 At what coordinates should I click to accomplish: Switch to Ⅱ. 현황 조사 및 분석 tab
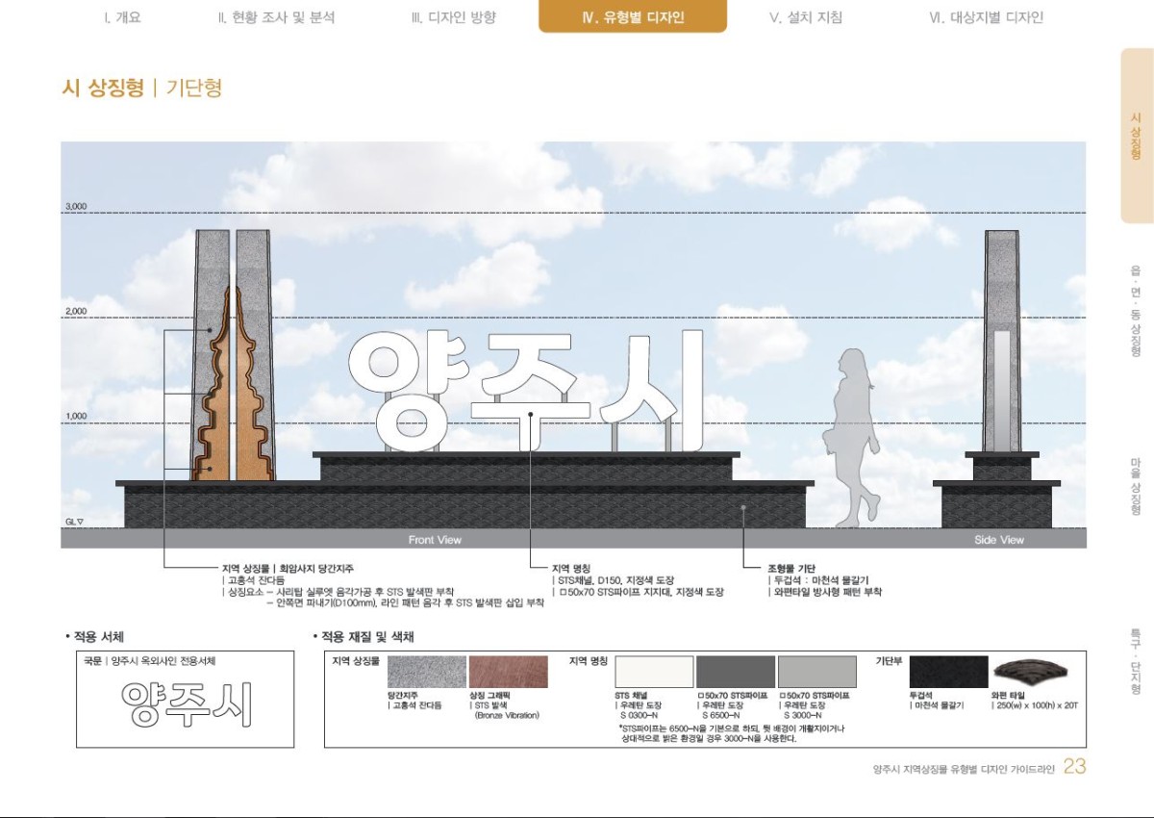pos(276,17)
